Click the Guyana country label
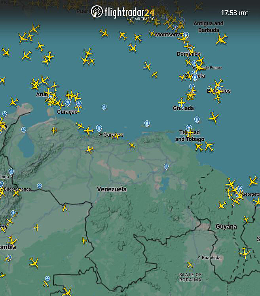Image resolution: width=260 pixels, height=296 pixels. click(x=226, y=227)
